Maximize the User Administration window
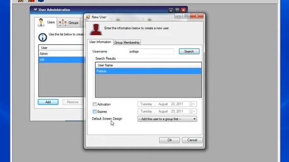Viewport: 289px width, 162px height. tap(177, 10)
